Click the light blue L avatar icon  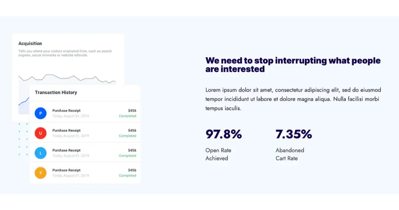40,153
